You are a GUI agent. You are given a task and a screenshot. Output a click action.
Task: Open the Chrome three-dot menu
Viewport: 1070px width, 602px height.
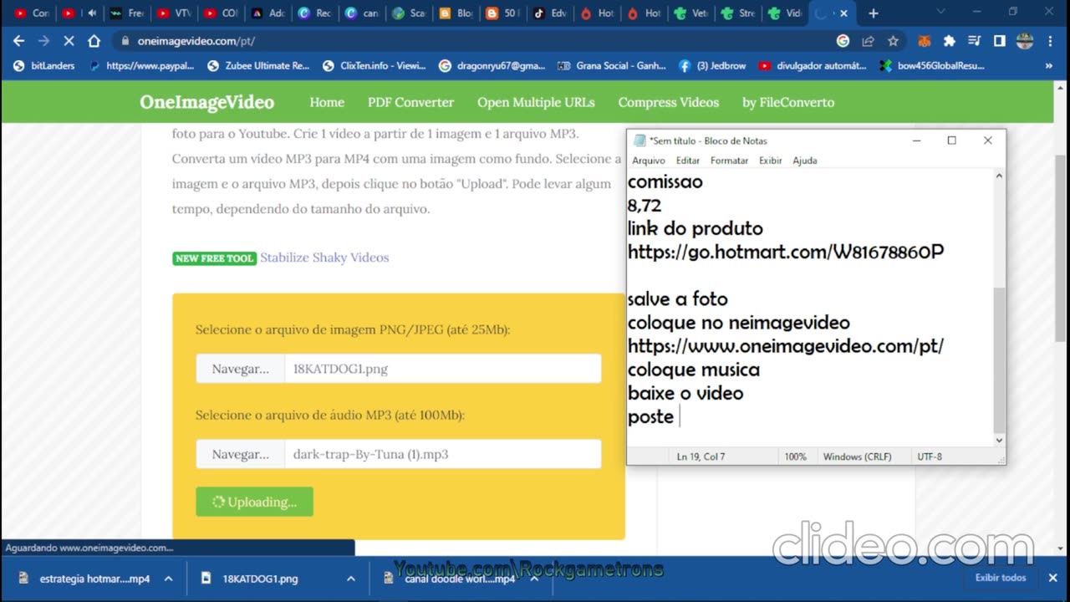pos(1051,41)
